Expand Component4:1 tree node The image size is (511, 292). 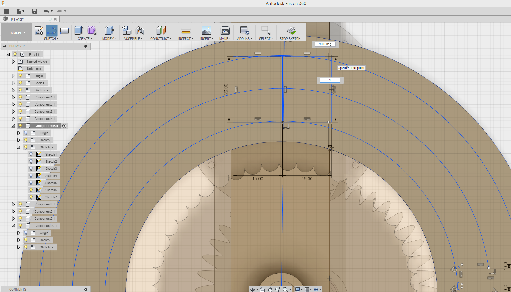click(13, 119)
